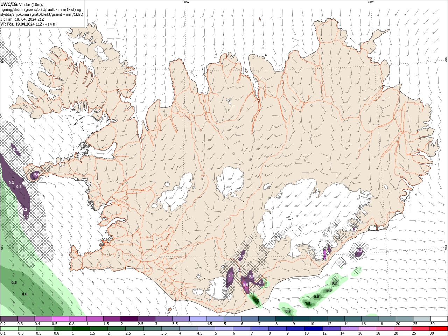Select the light pink 16 swatch, lower legend

tap(367, 329)
